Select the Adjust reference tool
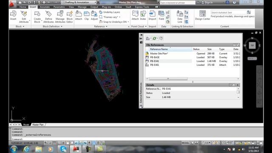272x153 pixels. pos(94,15)
